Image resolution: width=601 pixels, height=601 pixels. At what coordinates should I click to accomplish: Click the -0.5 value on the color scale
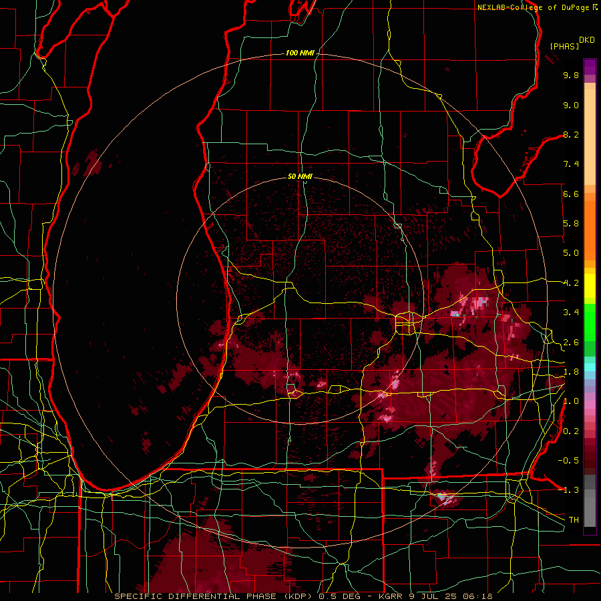pyautogui.click(x=568, y=461)
